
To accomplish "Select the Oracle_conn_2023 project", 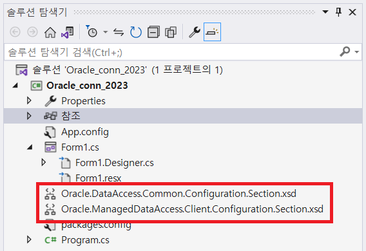I will tap(87, 86).
